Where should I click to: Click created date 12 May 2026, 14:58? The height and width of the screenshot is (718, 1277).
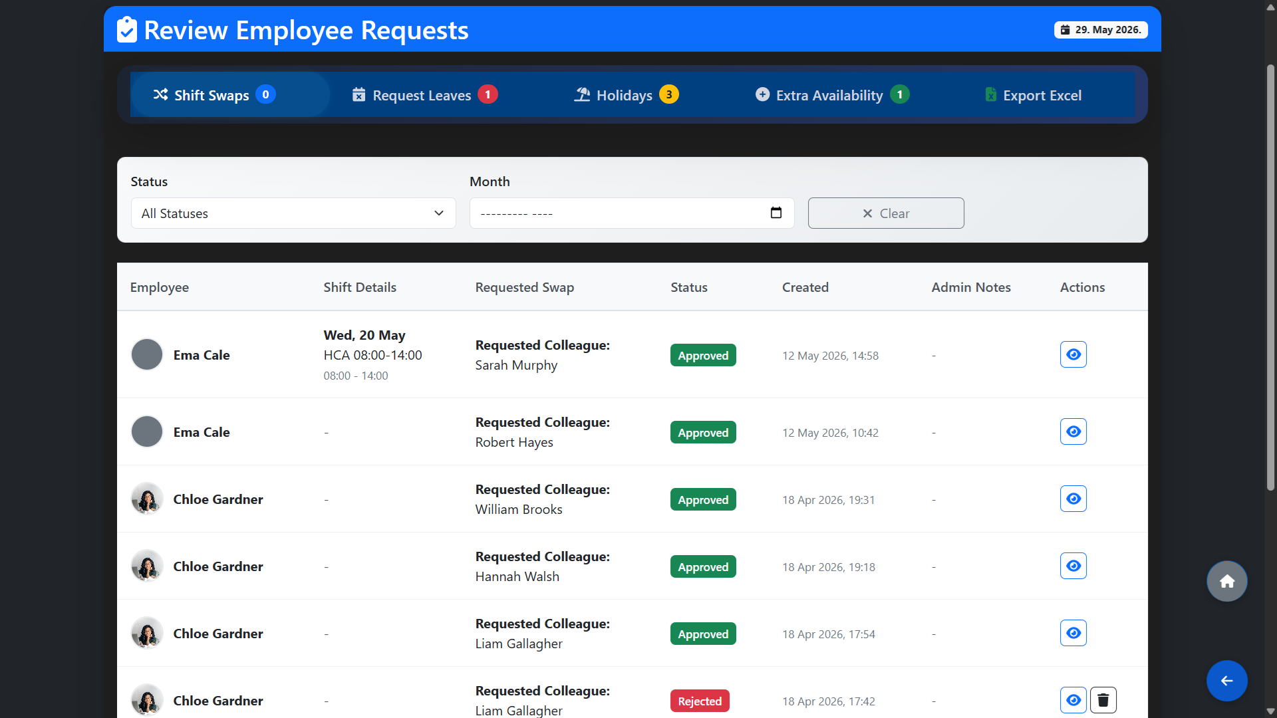click(830, 356)
